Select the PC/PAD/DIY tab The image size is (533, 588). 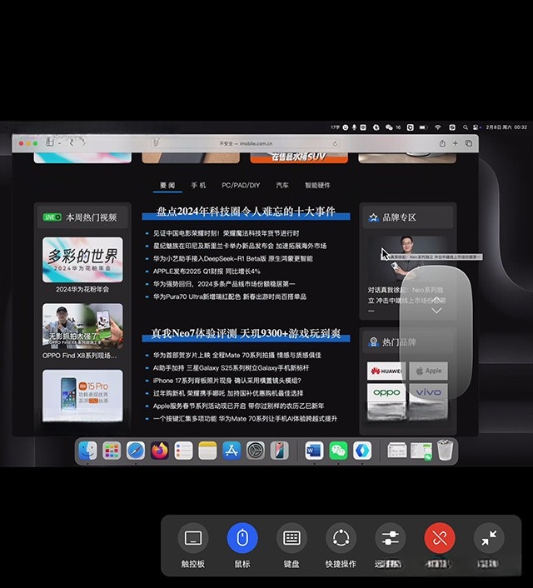pos(241,185)
